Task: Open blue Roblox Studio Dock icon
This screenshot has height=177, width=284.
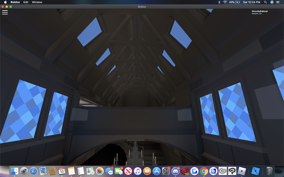Action: click(255, 171)
